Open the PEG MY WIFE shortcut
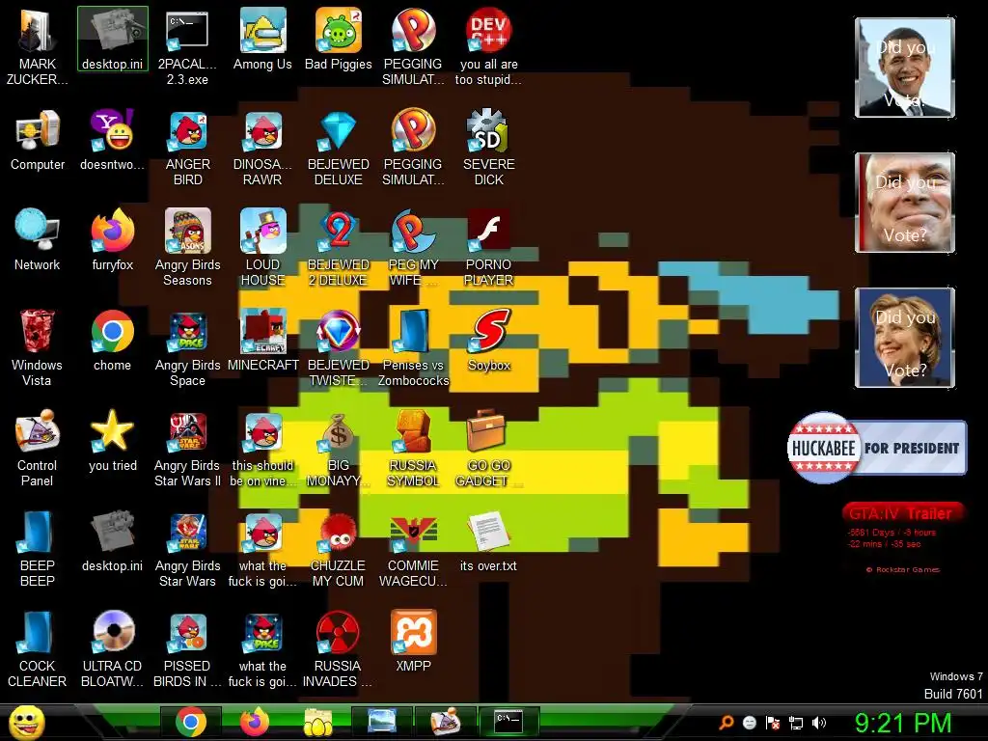This screenshot has width=988, height=741. (413, 248)
